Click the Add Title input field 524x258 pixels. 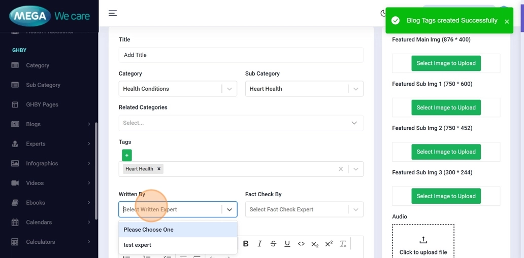click(x=241, y=55)
